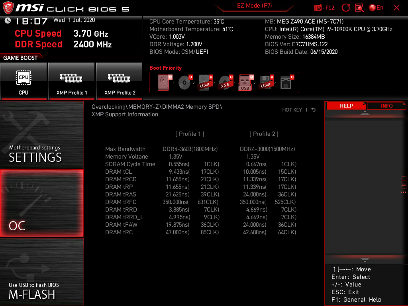
Task: Switch to the INFO tab
Action: click(386, 106)
